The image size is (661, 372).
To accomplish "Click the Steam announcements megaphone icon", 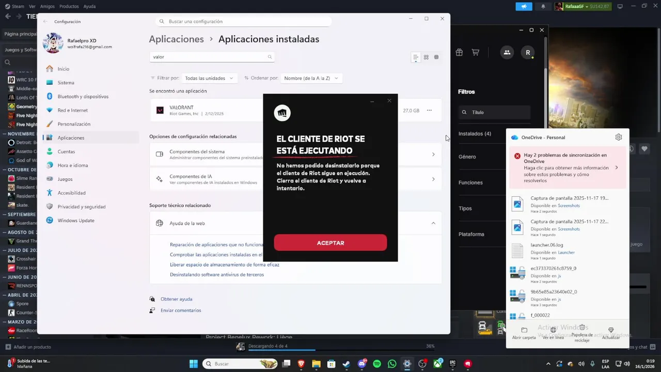I will pyautogui.click(x=524, y=6).
